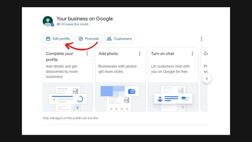This screenshot has width=252, height=142.
Task: Open Add photo card options menu
Action: (x=140, y=54)
